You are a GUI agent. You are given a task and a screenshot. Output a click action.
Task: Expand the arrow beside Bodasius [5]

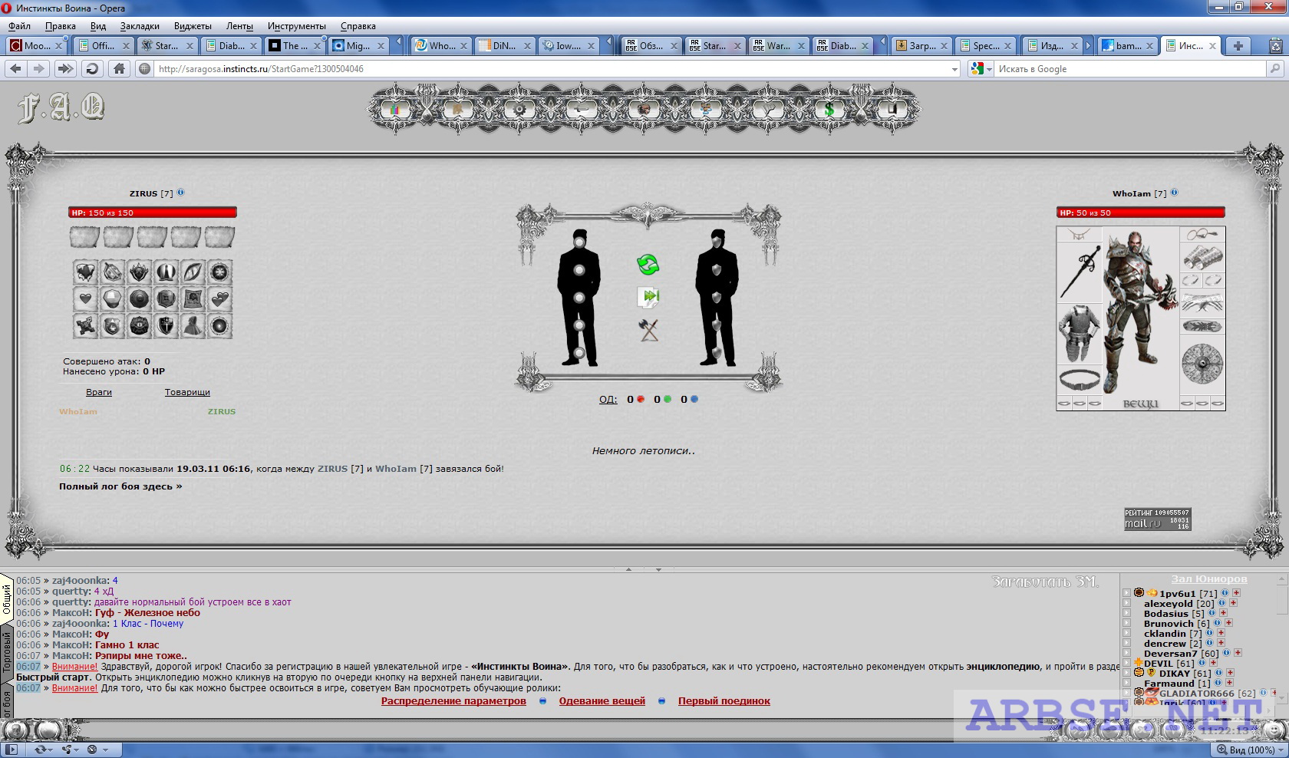(x=1126, y=613)
